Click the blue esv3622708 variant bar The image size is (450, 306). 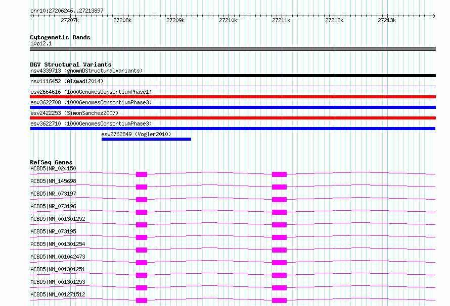click(x=233, y=107)
